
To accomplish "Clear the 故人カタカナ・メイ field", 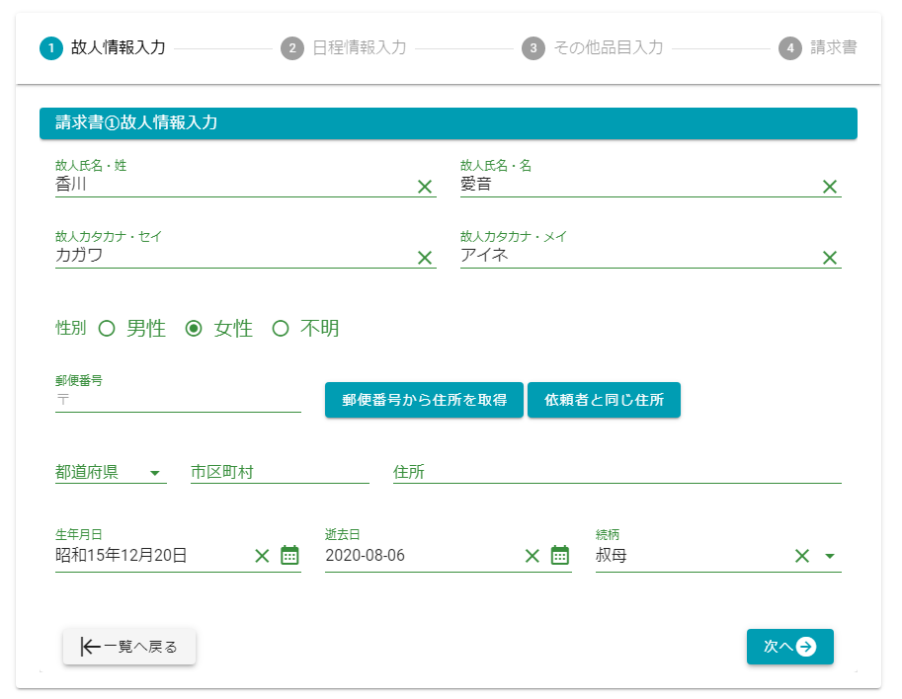I will coord(830,257).
